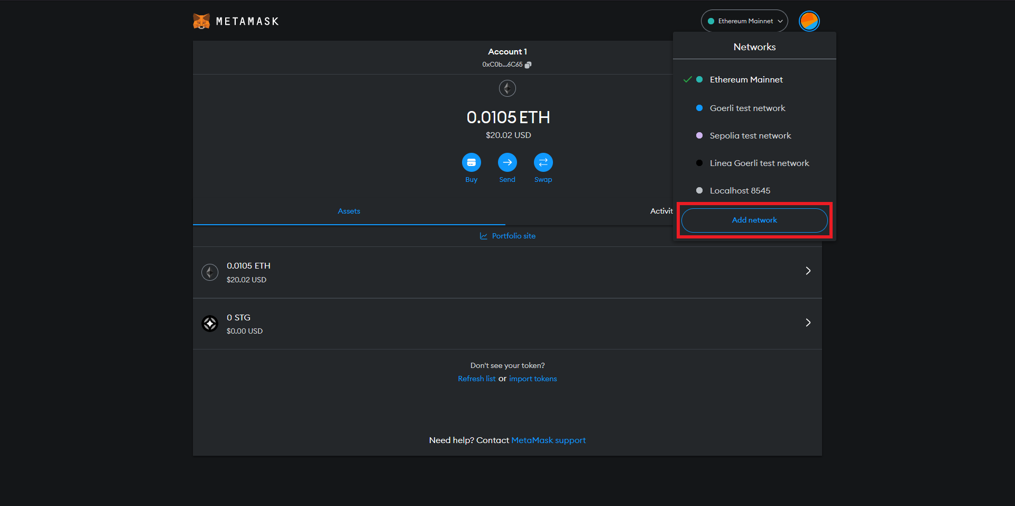Viewport: 1015px width, 506px height.
Task: Open the Portfolio site link
Action: coord(513,236)
